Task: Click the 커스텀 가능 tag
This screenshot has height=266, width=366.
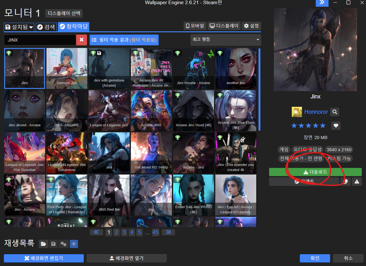Action: click(339, 159)
